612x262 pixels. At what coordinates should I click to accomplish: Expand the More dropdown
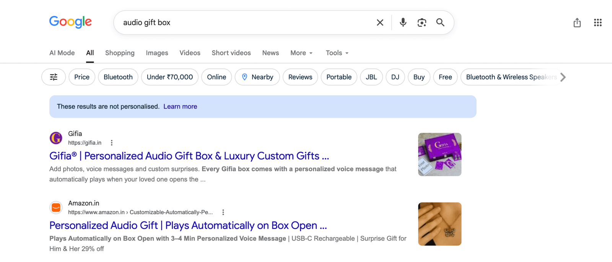(x=301, y=53)
